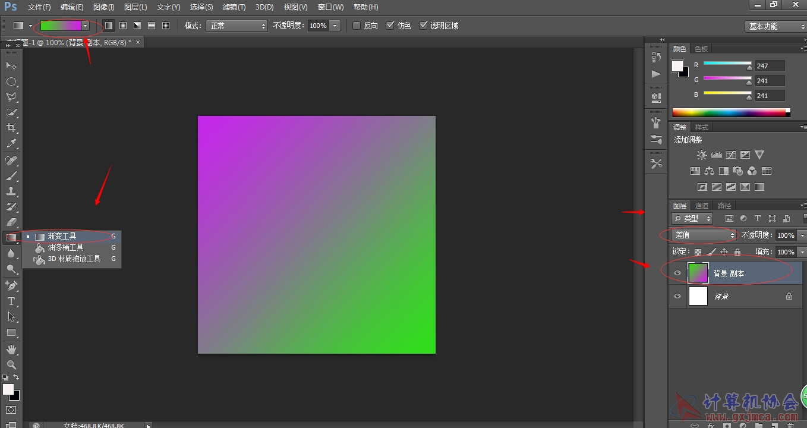Switch to the 通道 tab
Viewport: 807px width, 428px height.
pos(702,206)
